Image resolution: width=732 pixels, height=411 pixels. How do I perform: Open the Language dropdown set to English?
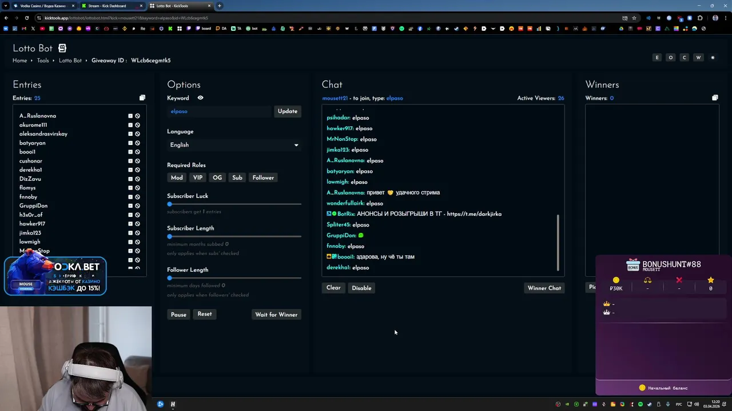(234, 145)
